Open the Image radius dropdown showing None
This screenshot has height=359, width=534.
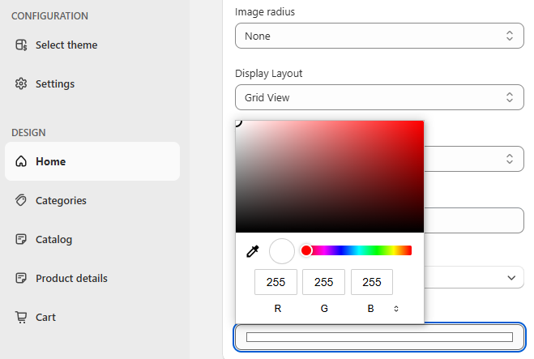point(379,36)
